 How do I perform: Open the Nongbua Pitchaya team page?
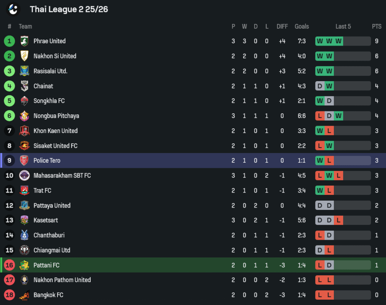pyautogui.click(x=56, y=116)
